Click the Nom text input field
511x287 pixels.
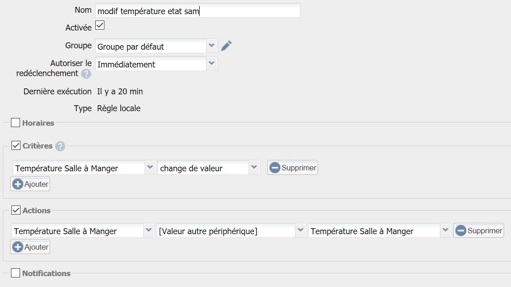click(x=198, y=10)
